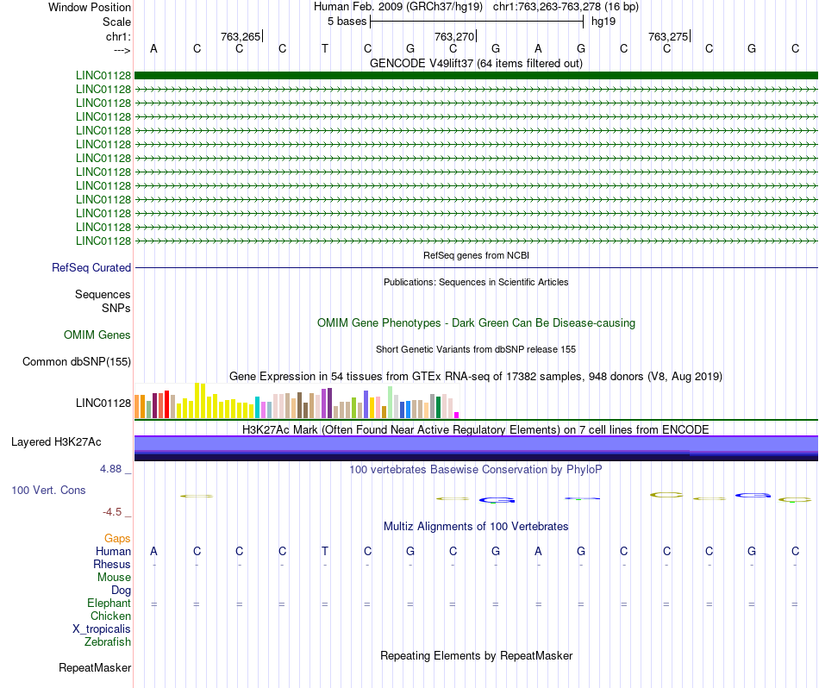This screenshot has width=819, height=688.
Task: Click the LINC01128 label beside GTEx bar chart
Action: point(103,403)
